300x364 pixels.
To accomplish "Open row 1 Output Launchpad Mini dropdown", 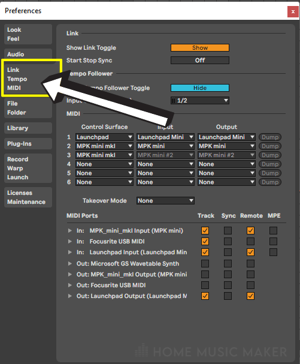I will pyautogui.click(x=226, y=137).
